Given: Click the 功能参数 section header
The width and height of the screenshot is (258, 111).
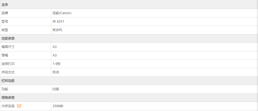Looking at the screenshot, I should tap(8, 38).
